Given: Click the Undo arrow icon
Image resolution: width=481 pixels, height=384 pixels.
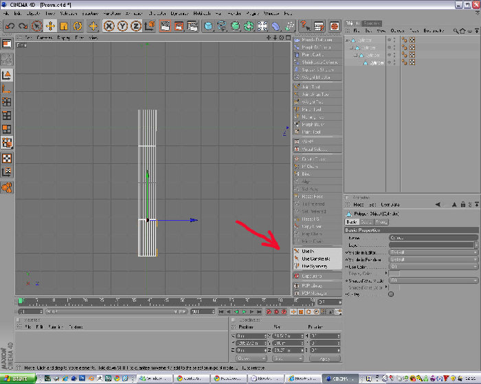Looking at the screenshot, I should (x=10, y=26).
